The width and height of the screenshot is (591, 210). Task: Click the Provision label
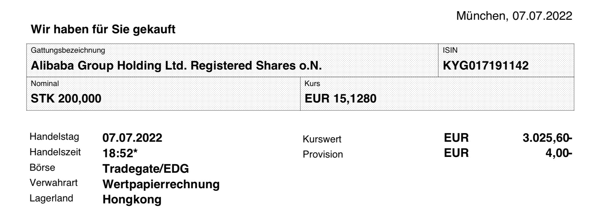322,154
